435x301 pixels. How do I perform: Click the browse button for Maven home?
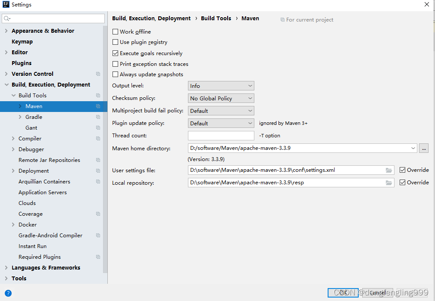pyautogui.click(x=424, y=148)
